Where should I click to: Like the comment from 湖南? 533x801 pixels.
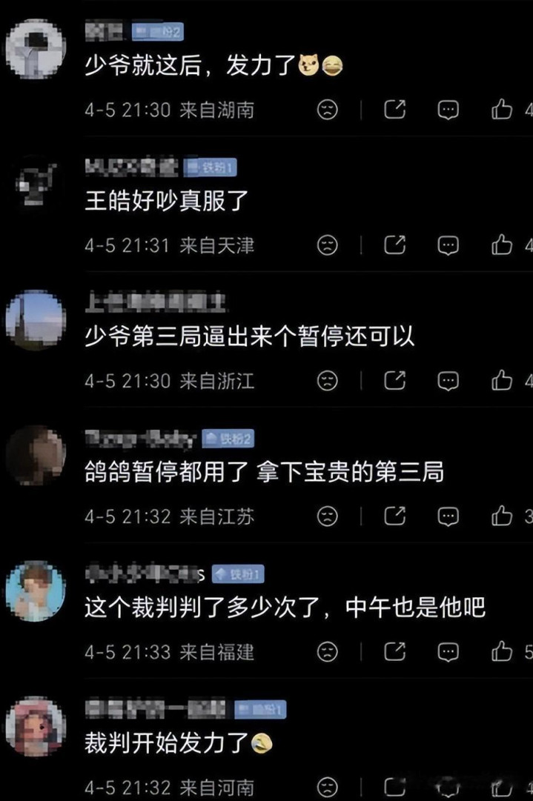point(501,110)
